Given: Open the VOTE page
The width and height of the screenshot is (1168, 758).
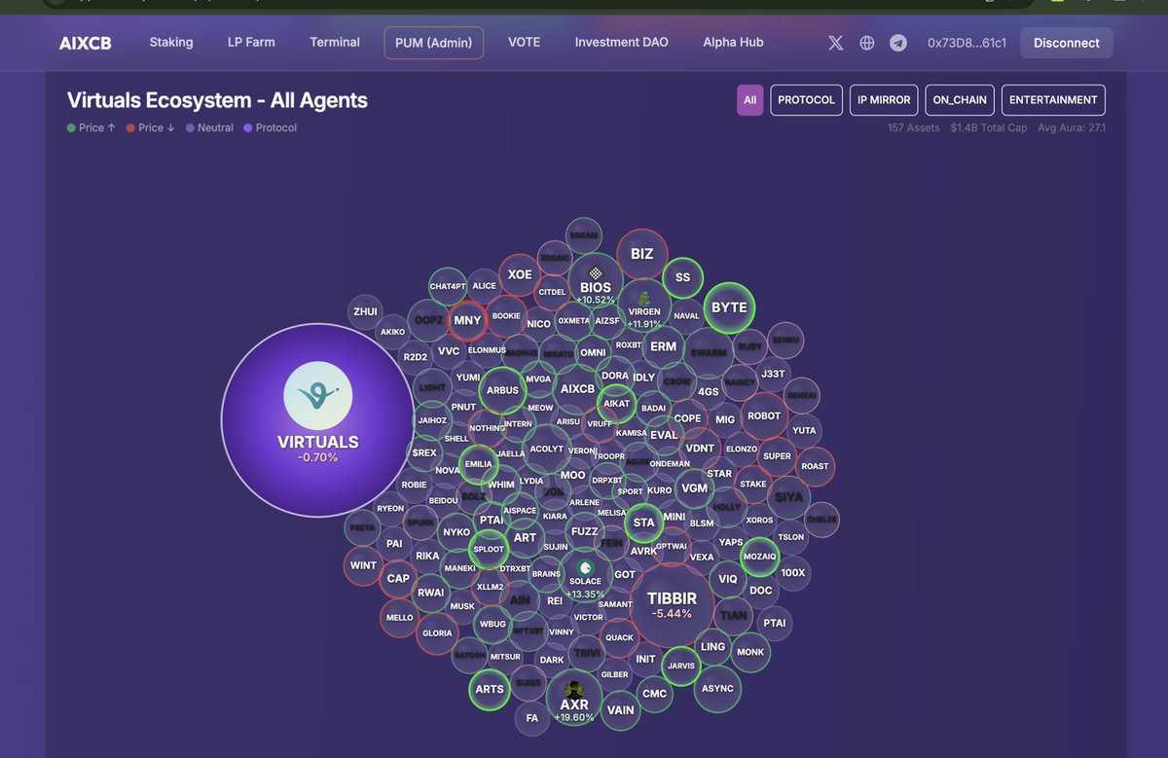Looking at the screenshot, I should (524, 42).
